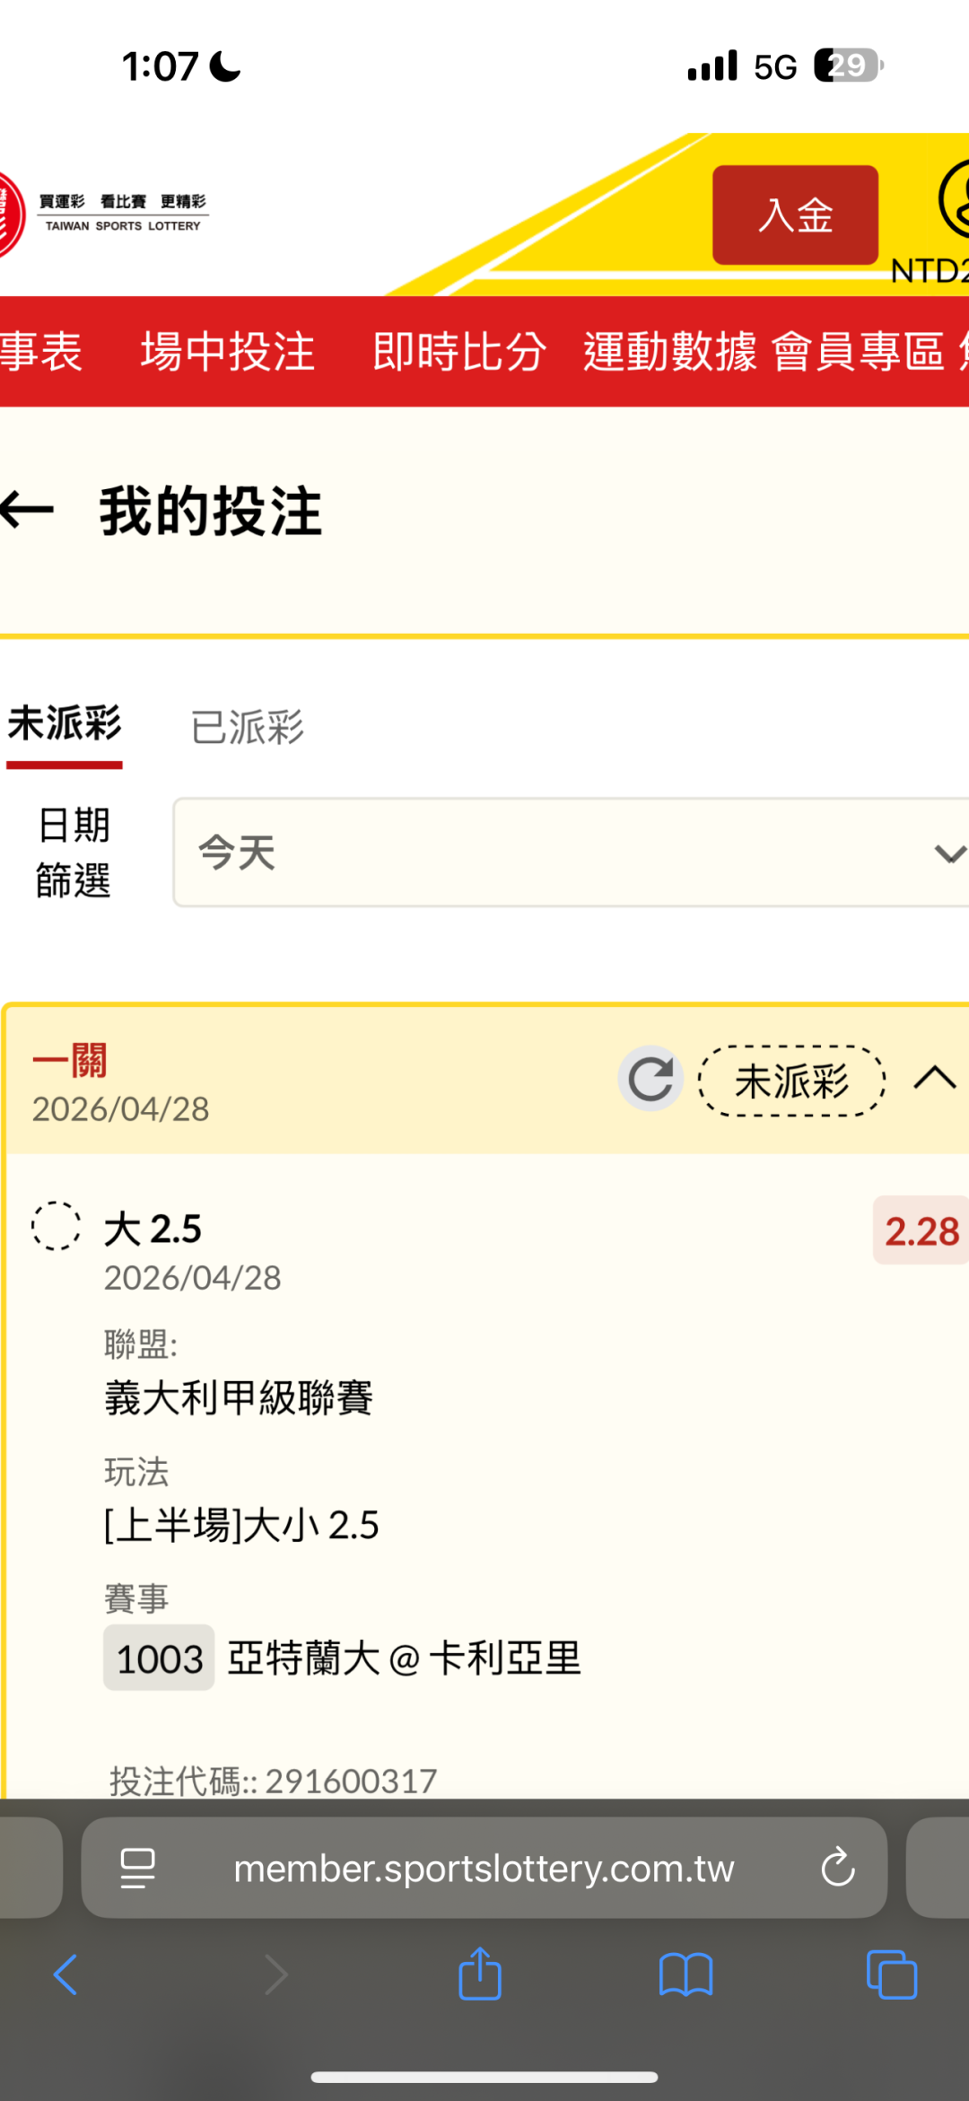The image size is (969, 2101).
Task: Tap the member.sportslottery.com.tw address field
Action: (484, 1868)
